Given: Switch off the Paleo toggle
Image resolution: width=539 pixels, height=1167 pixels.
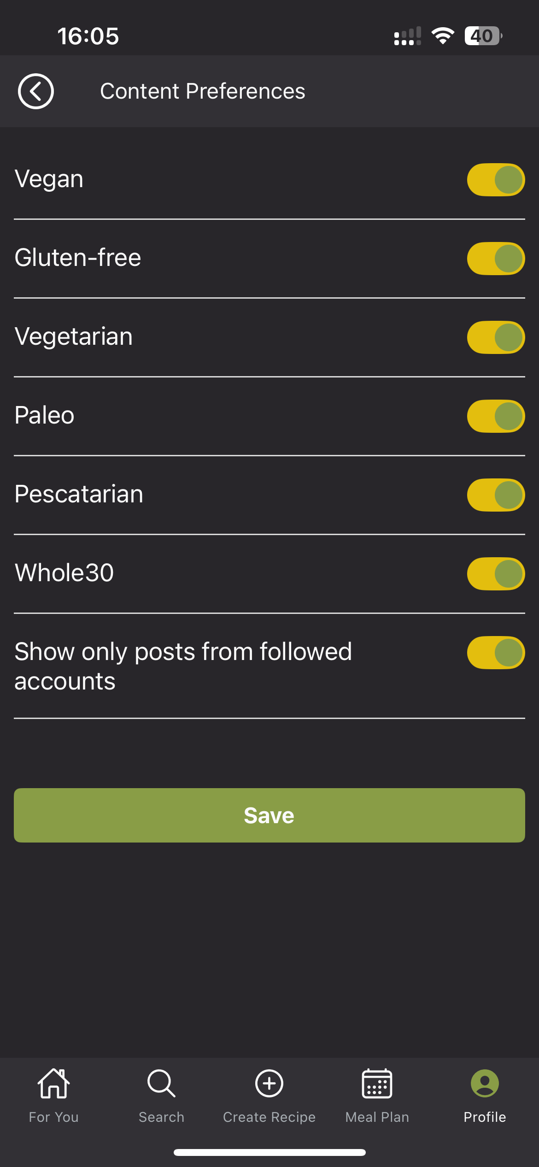Looking at the screenshot, I should point(496,416).
